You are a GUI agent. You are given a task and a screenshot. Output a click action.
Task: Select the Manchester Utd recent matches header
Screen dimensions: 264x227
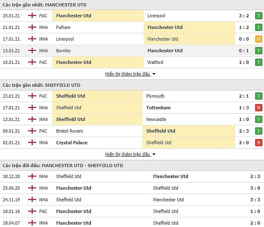click(132, 5)
